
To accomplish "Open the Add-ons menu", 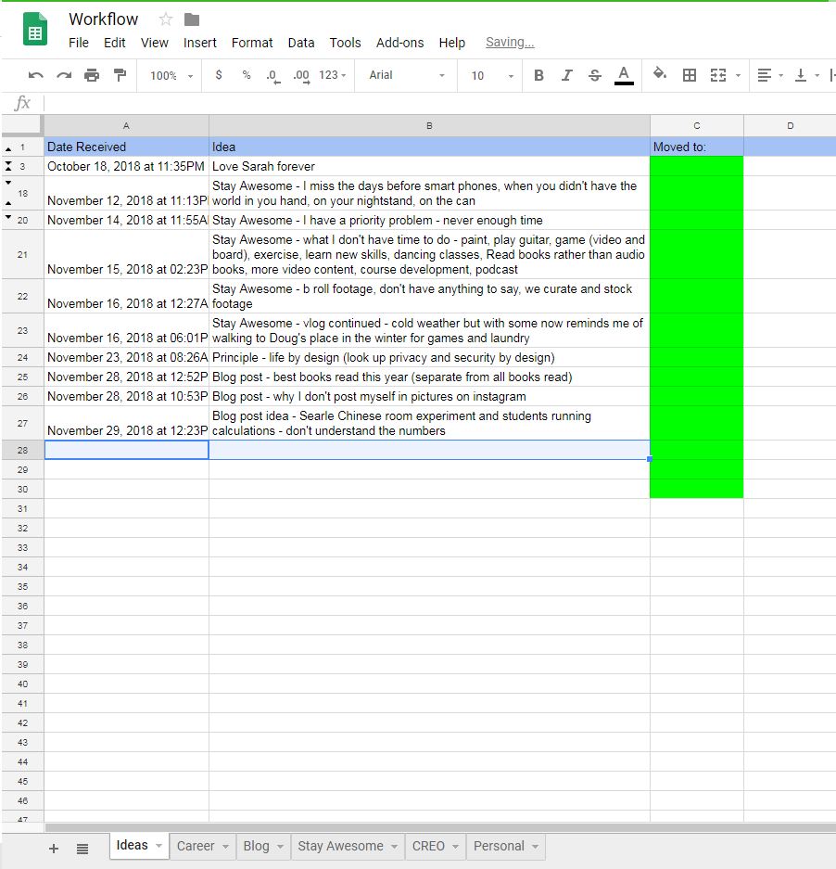I will (400, 43).
